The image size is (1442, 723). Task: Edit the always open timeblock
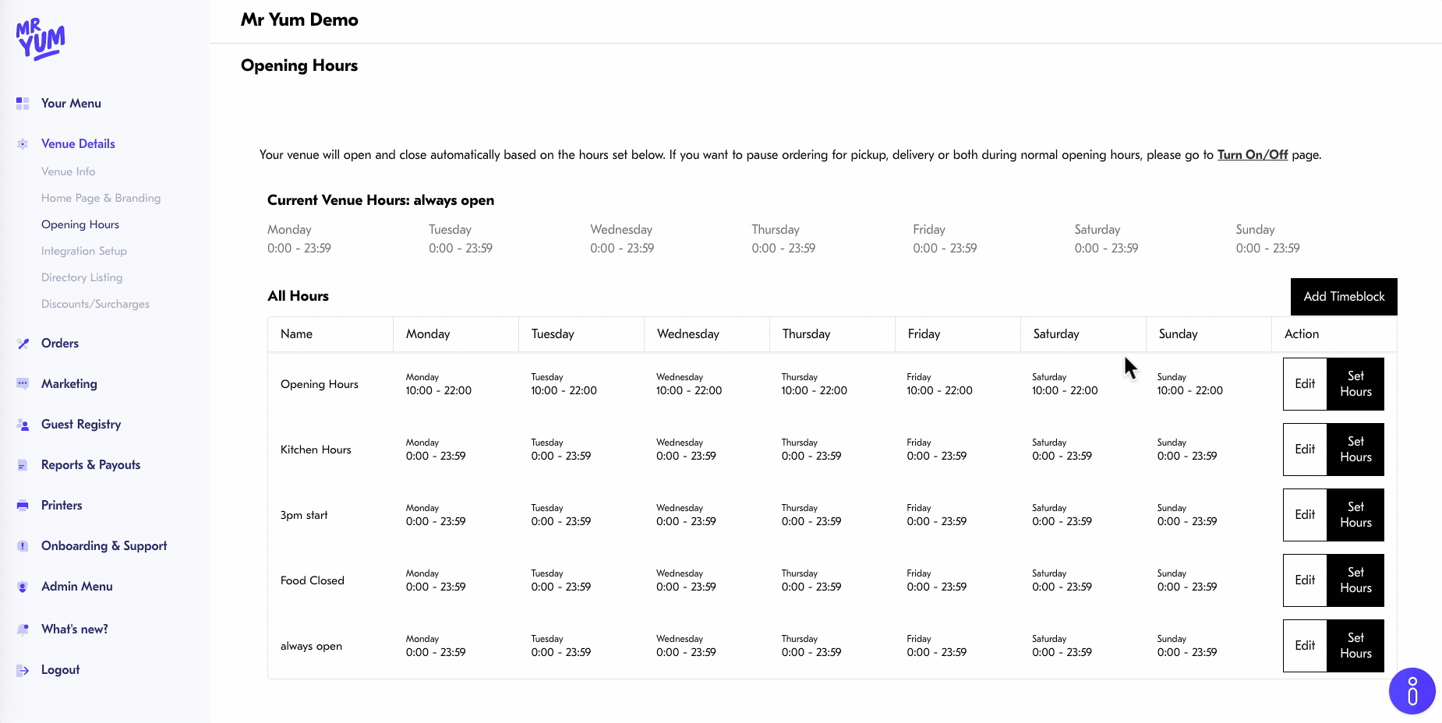point(1305,646)
